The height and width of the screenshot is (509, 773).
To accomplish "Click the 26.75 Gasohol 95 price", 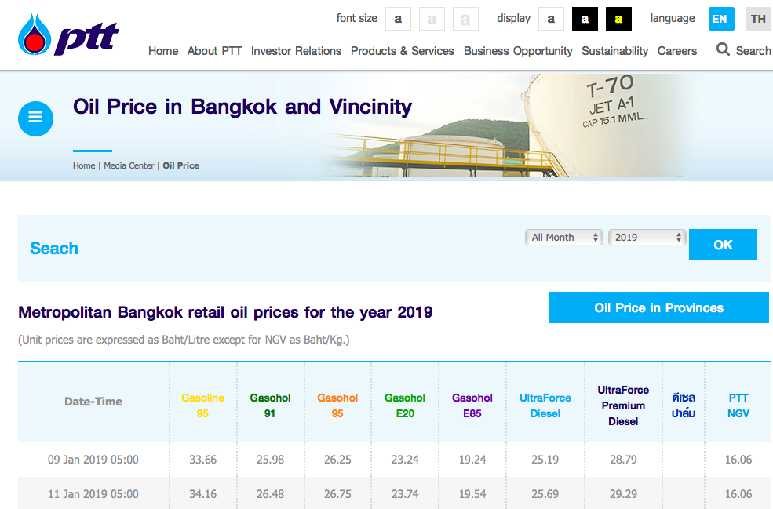I will (337, 494).
